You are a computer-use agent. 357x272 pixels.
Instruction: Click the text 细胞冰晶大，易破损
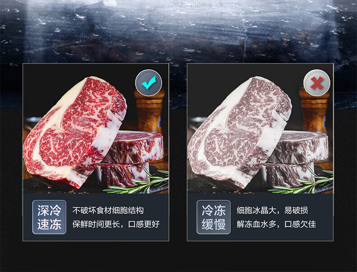click(272, 210)
